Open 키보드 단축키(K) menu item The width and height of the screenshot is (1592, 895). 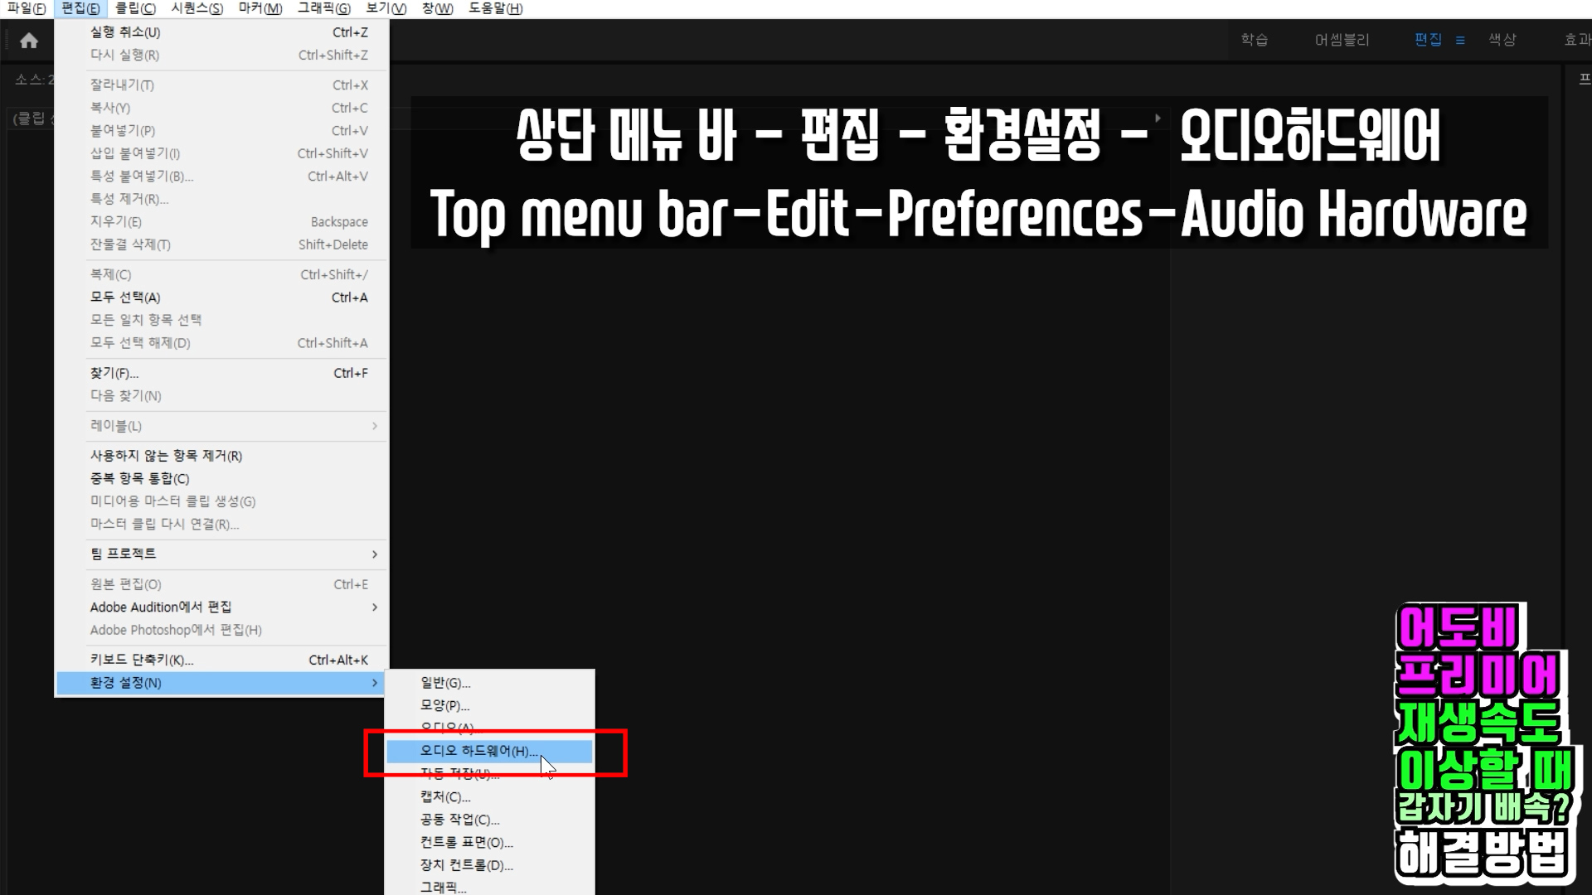tap(141, 660)
